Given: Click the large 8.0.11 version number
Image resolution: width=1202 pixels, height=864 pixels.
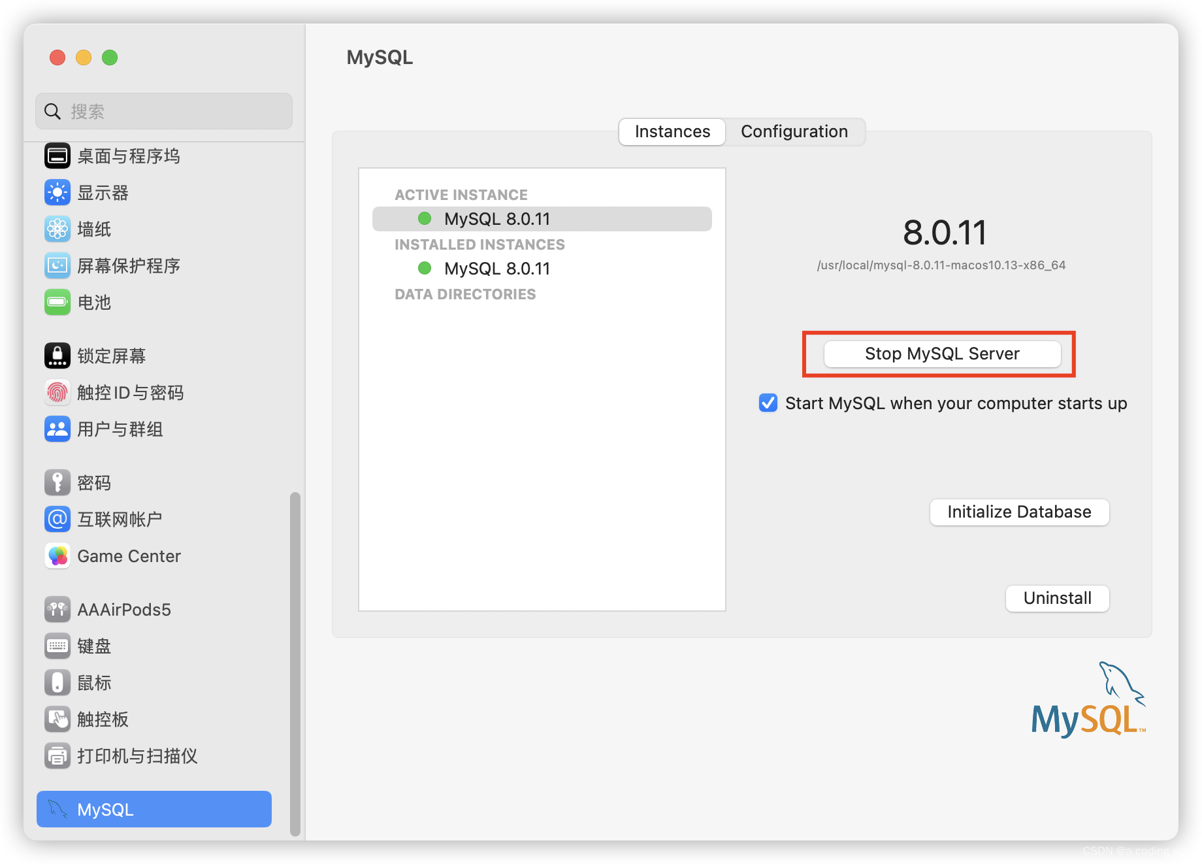Looking at the screenshot, I should point(945,233).
